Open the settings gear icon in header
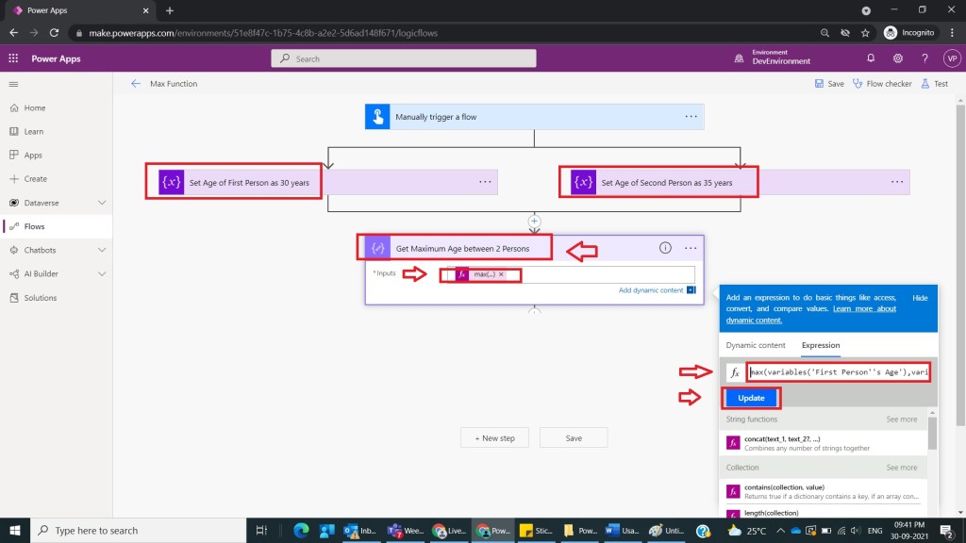Screen dimensions: 966x543 click(898, 58)
